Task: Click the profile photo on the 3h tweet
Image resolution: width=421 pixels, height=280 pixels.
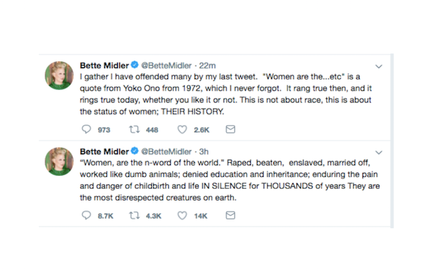Action: coord(59,161)
